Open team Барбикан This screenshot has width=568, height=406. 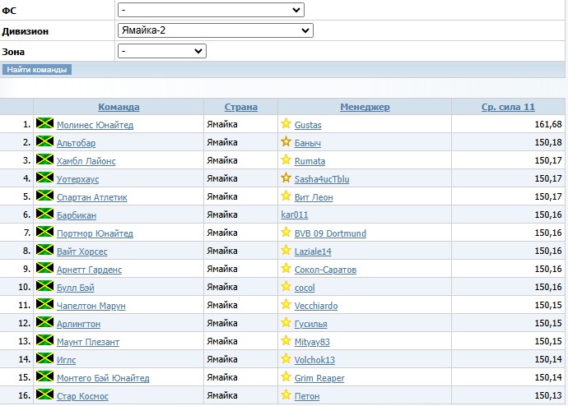pos(77,215)
